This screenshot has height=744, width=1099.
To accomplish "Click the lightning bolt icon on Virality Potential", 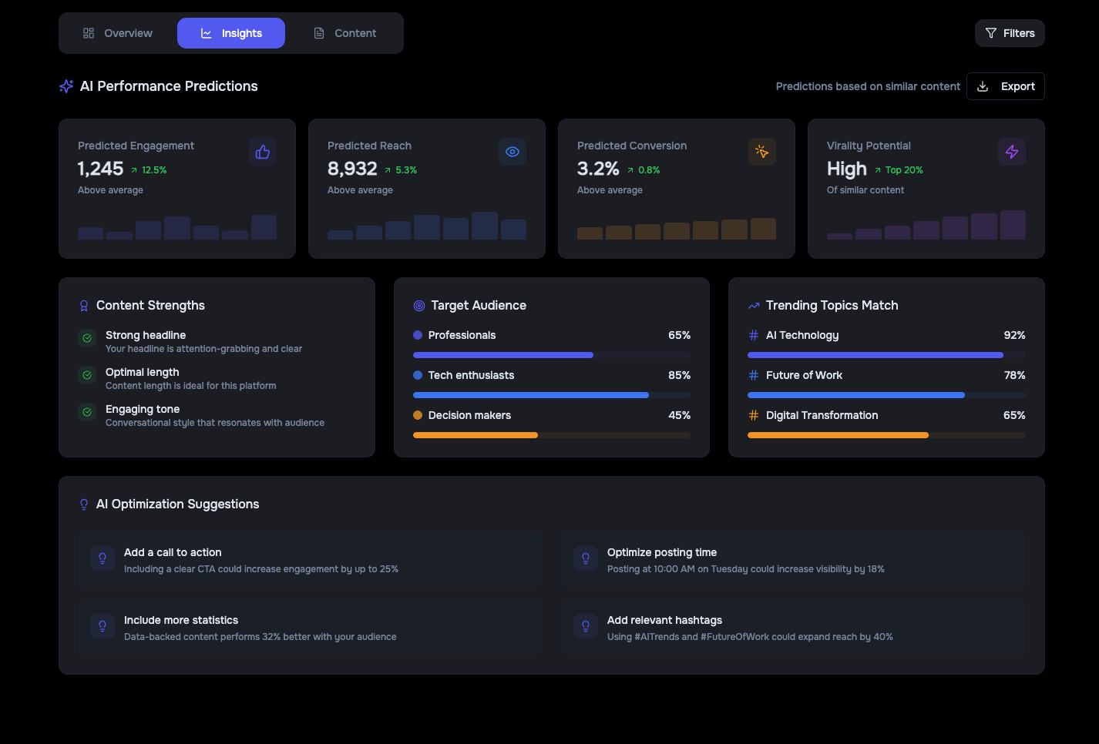I will click(1012, 152).
